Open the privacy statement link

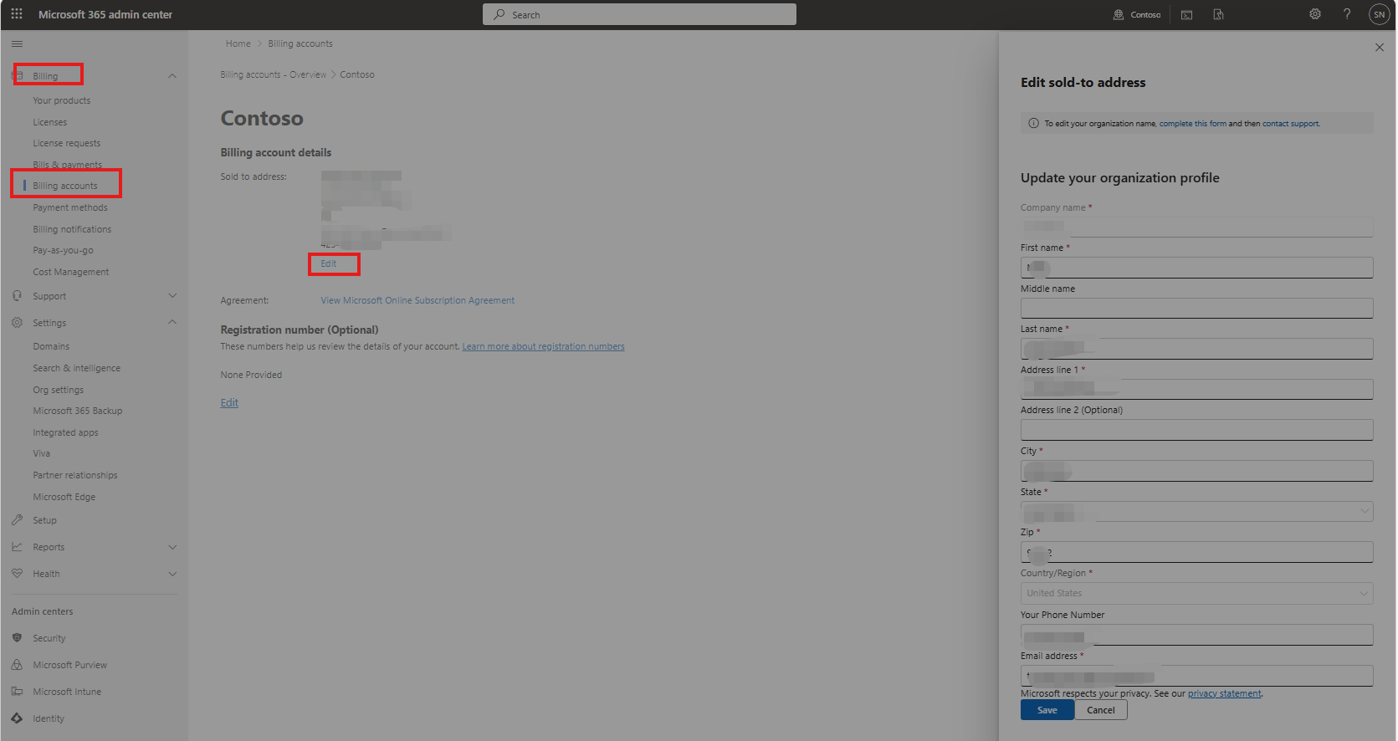coord(1225,693)
